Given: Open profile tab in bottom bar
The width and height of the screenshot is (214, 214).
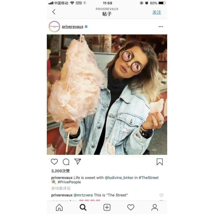Looking at the screenshot, I should (x=155, y=208).
